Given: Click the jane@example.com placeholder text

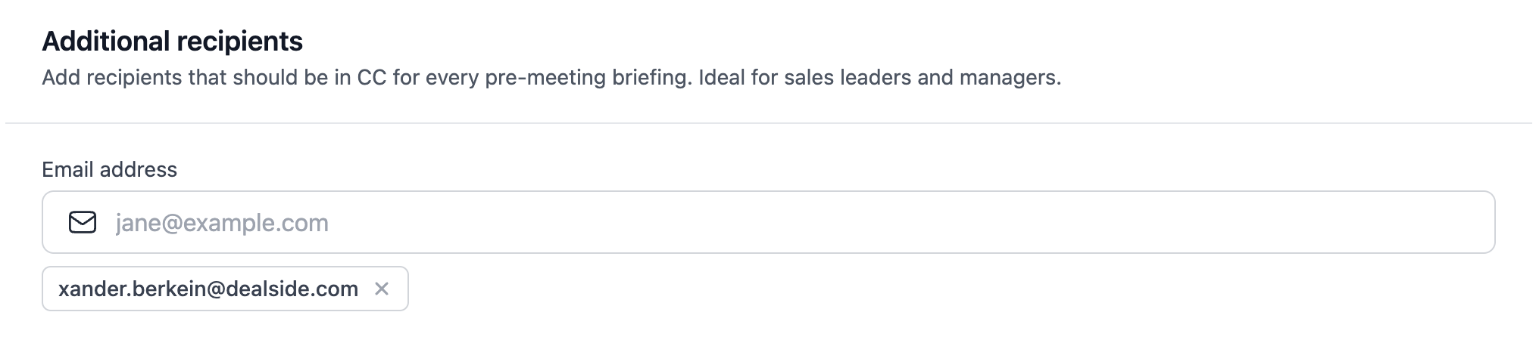Looking at the screenshot, I should tap(222, 223).
